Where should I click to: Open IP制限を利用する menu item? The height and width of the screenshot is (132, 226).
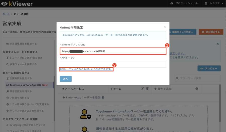18,98
